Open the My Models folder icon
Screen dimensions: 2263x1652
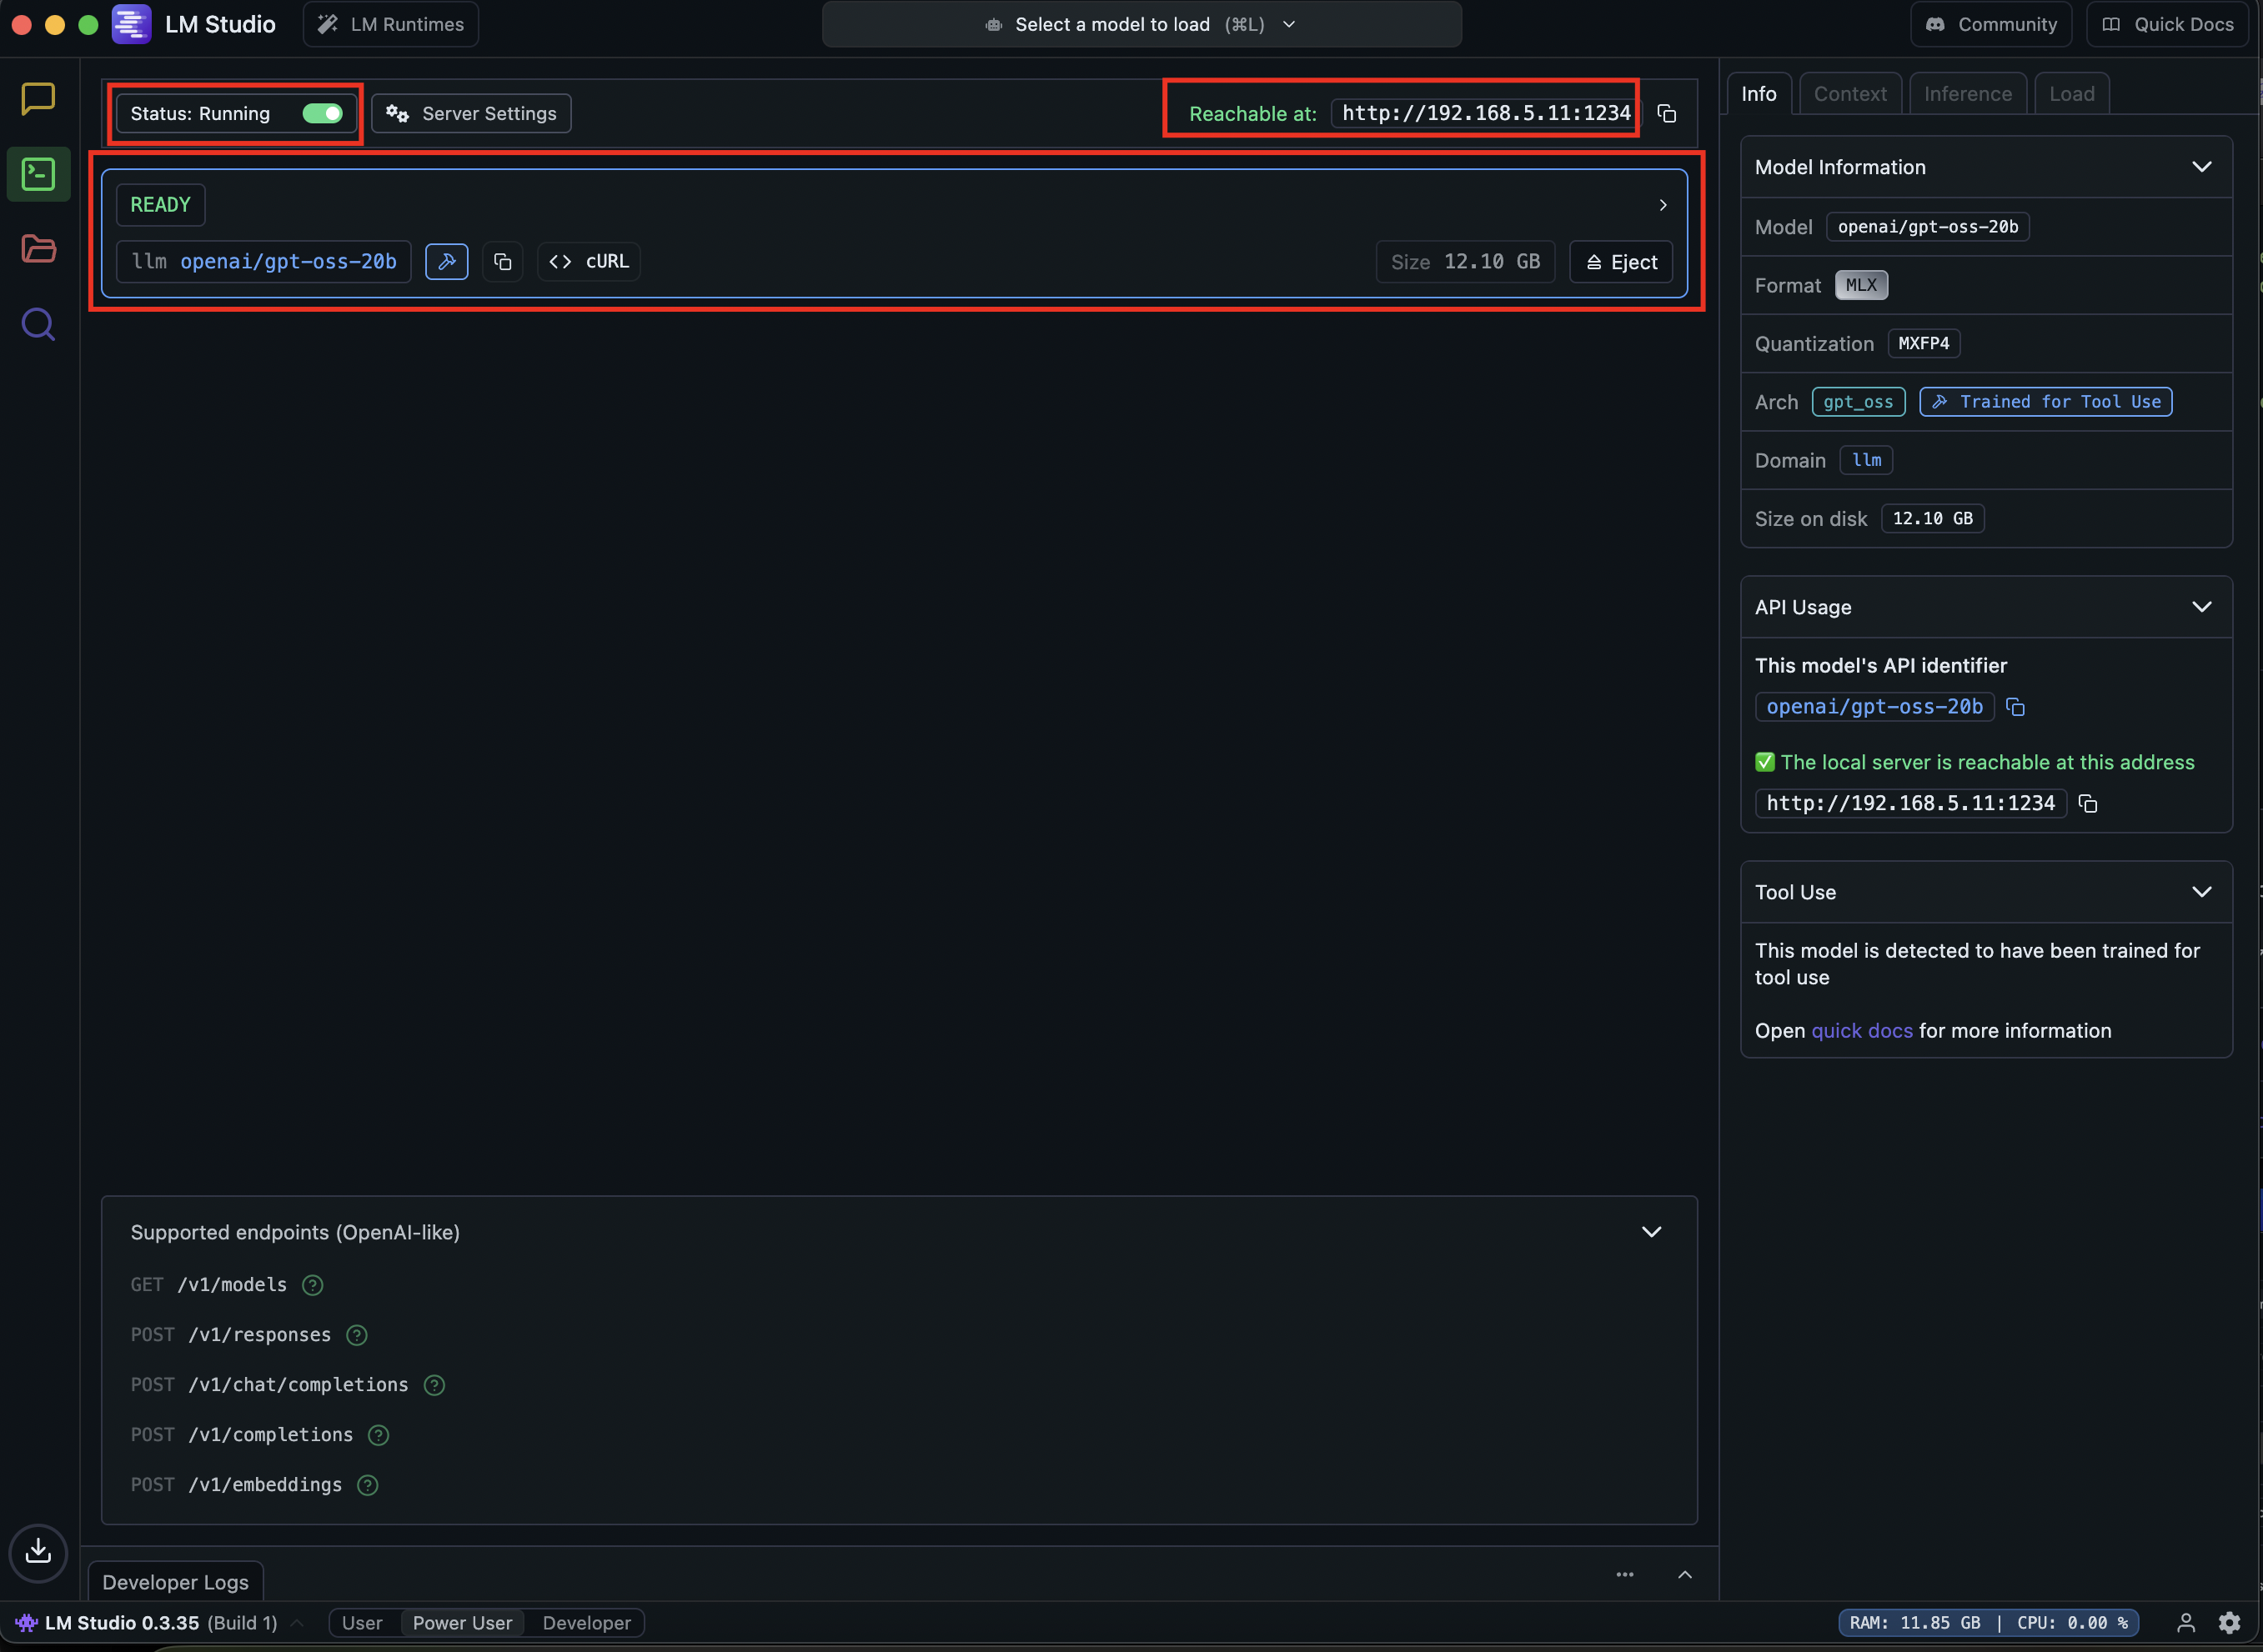[38, 249]
